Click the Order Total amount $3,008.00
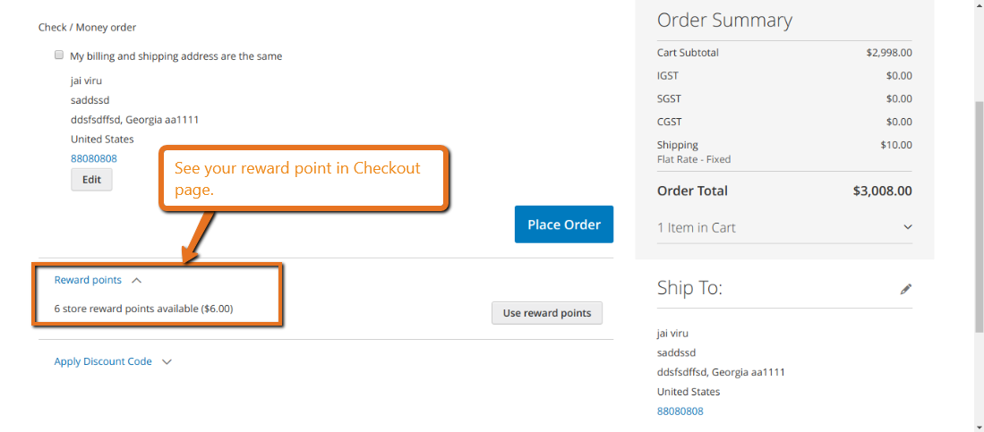984x432 pixels. 882,191
